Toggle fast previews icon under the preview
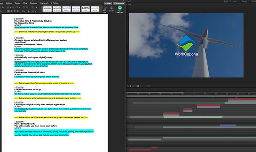The width and height of the screenshot is (256, 152). click(x=130, y=86)
